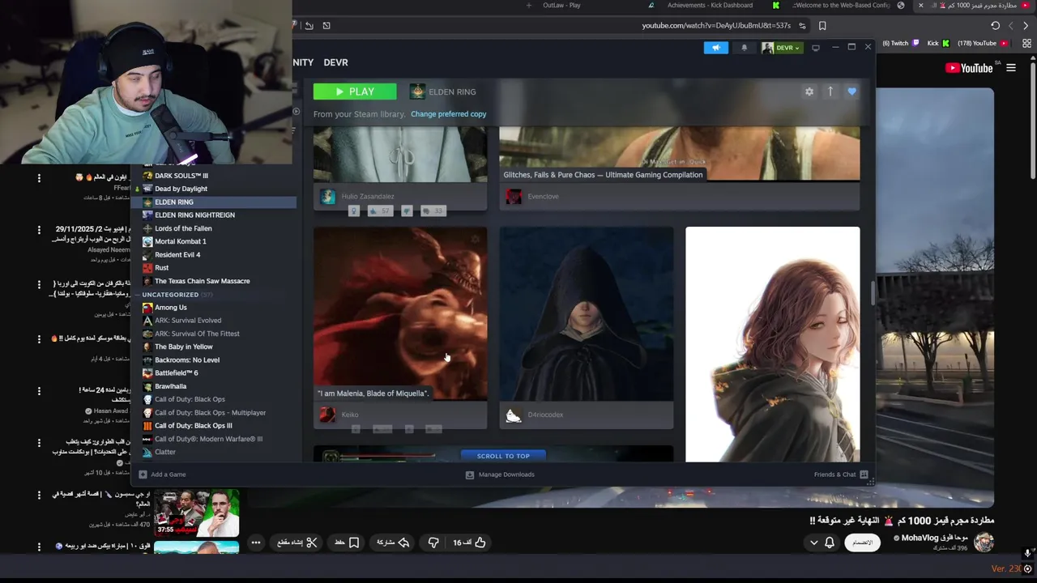Click author name Hulio Zasandalez
Image resolution: width=1037 pixels, height=583 pixels.
coord(368,197)
